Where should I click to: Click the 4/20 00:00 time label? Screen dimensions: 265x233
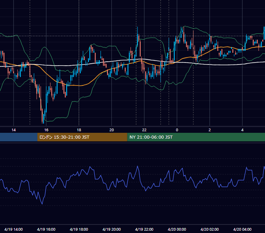pyautogui.click(x=177, y=229)
